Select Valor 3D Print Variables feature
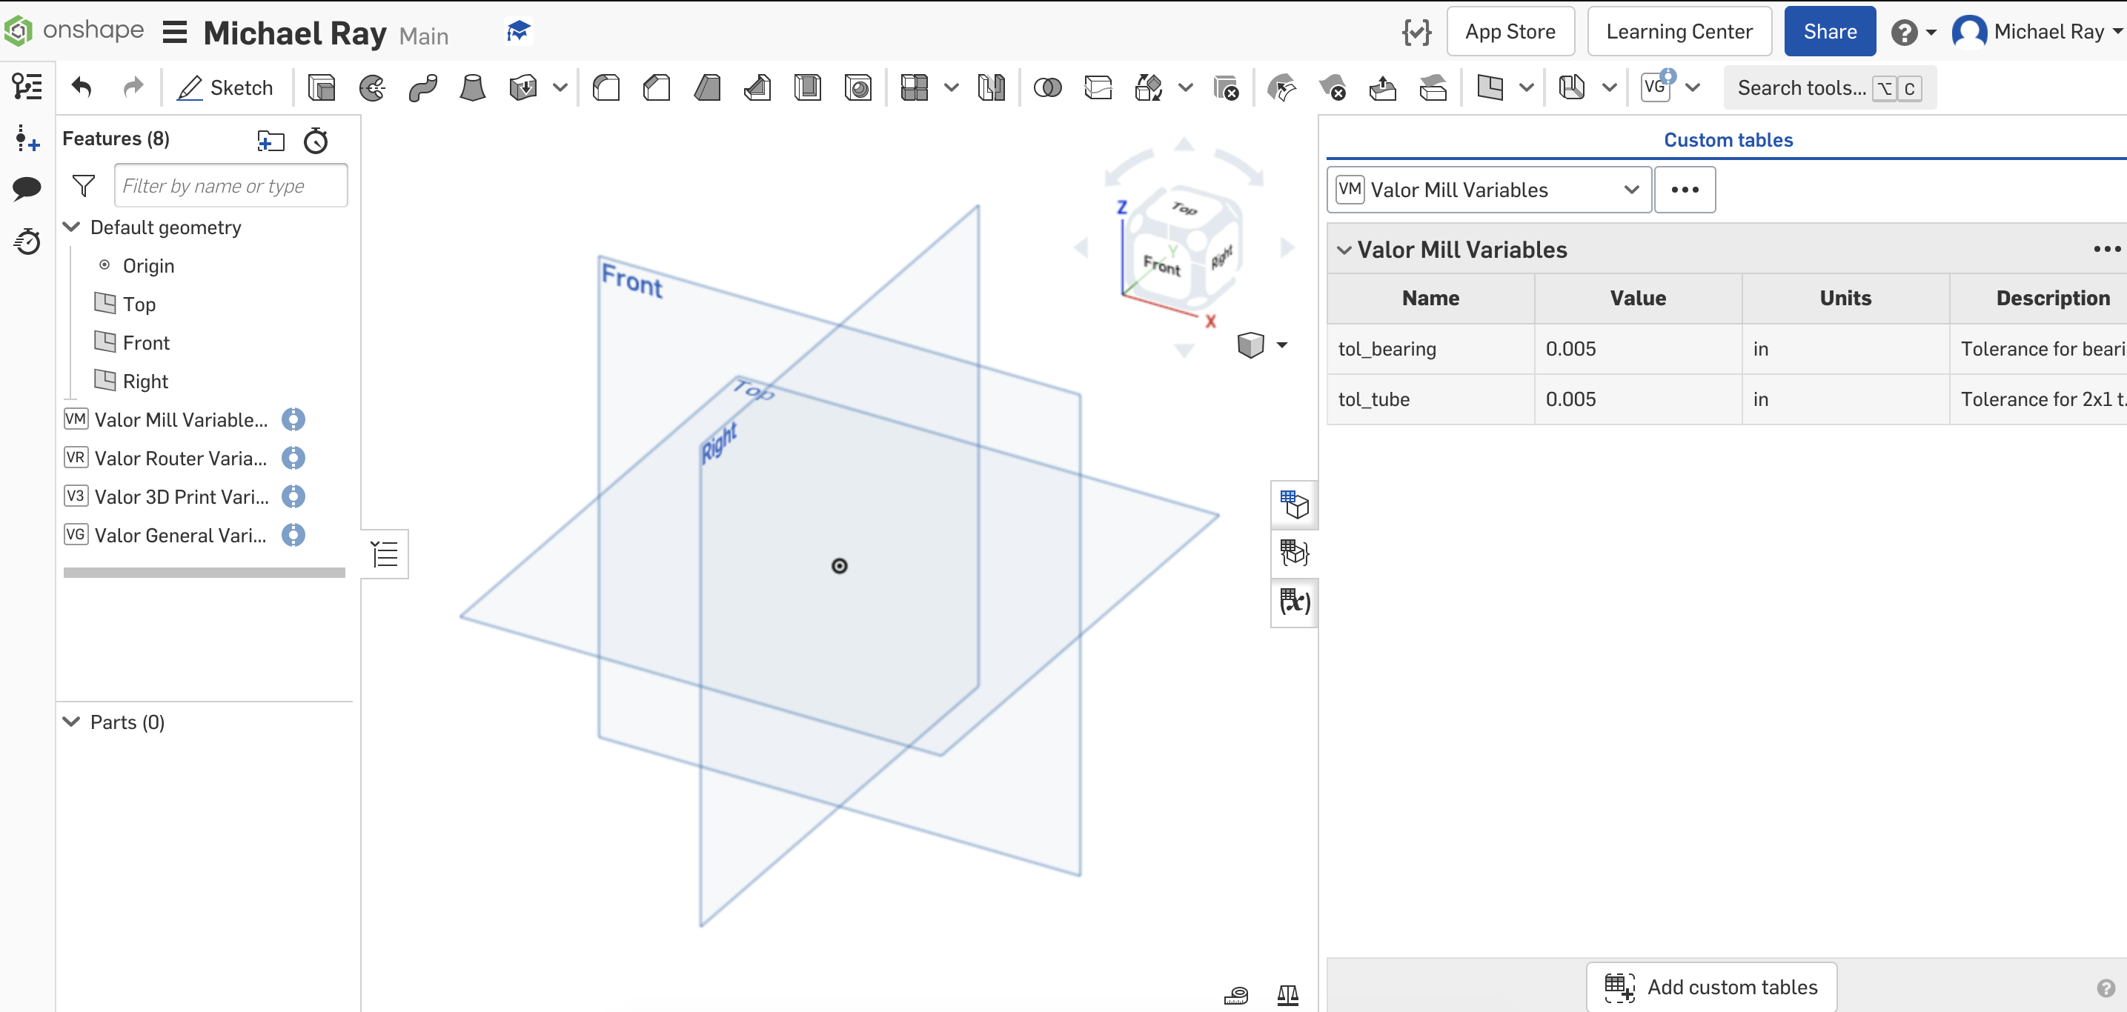The height and width of the screenshot is (1012, 2127). point(182,497)
